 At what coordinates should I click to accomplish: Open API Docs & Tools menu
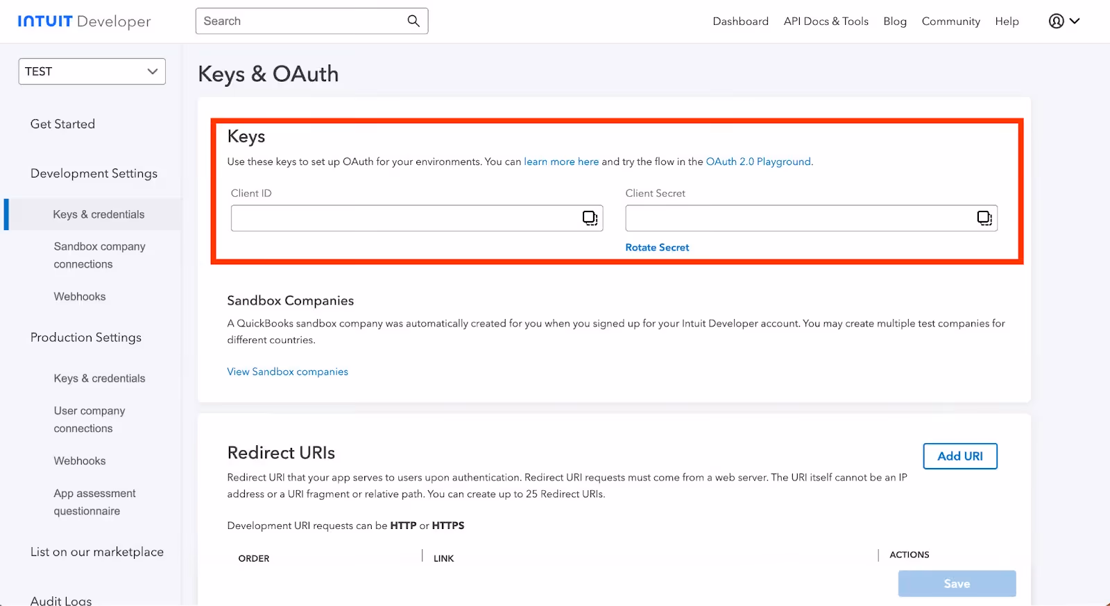[826, 21]
